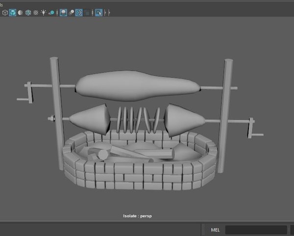Viewport: 294px width, 236px height.
Task: Click the checkered Textured display icon
Action: 36,12
